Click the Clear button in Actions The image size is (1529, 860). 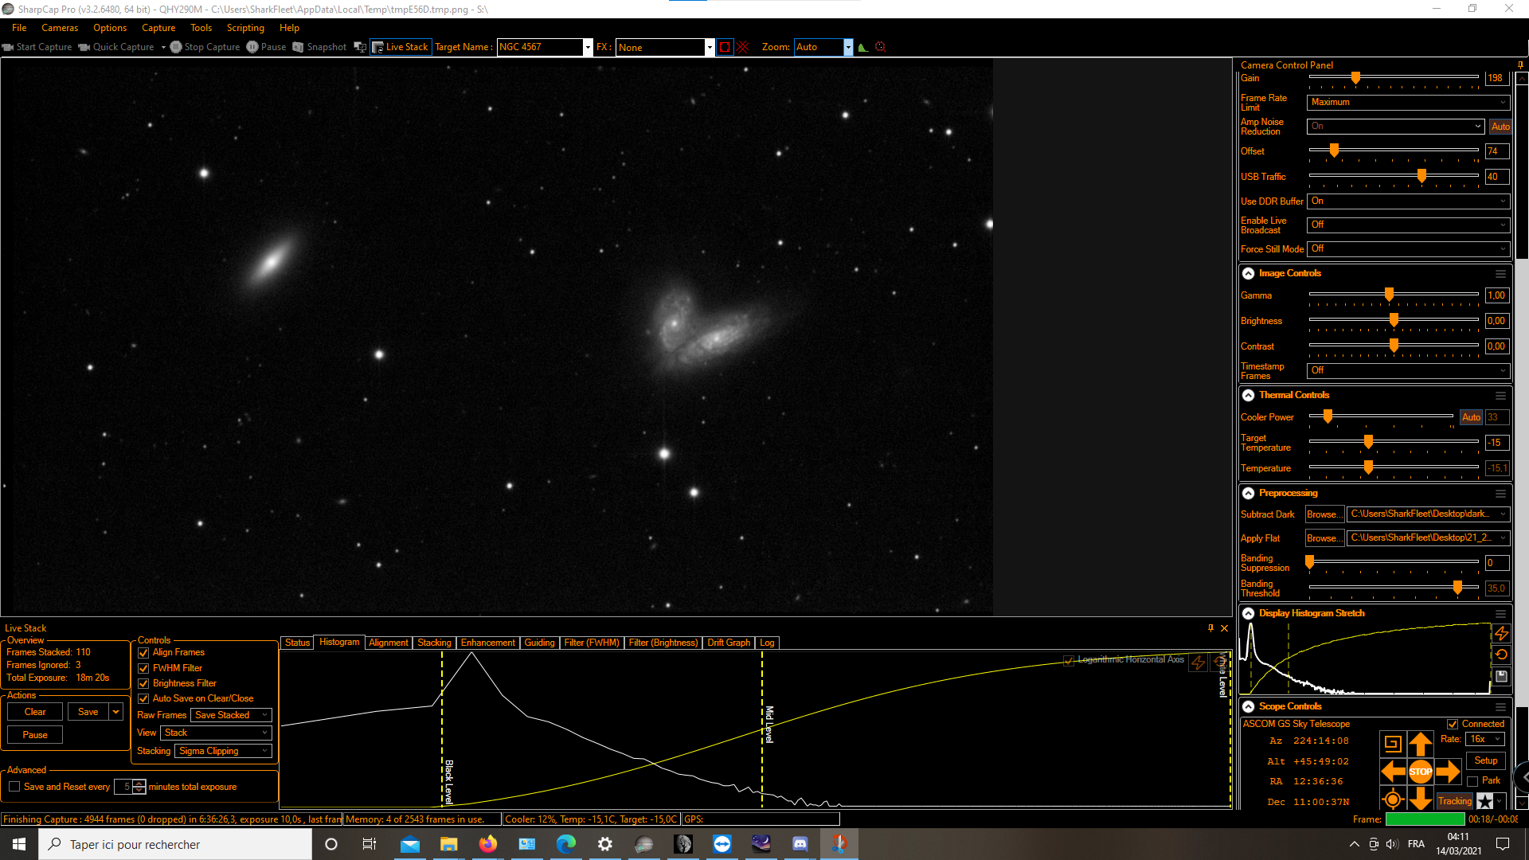pyautogui.click(x=35, y=712)
